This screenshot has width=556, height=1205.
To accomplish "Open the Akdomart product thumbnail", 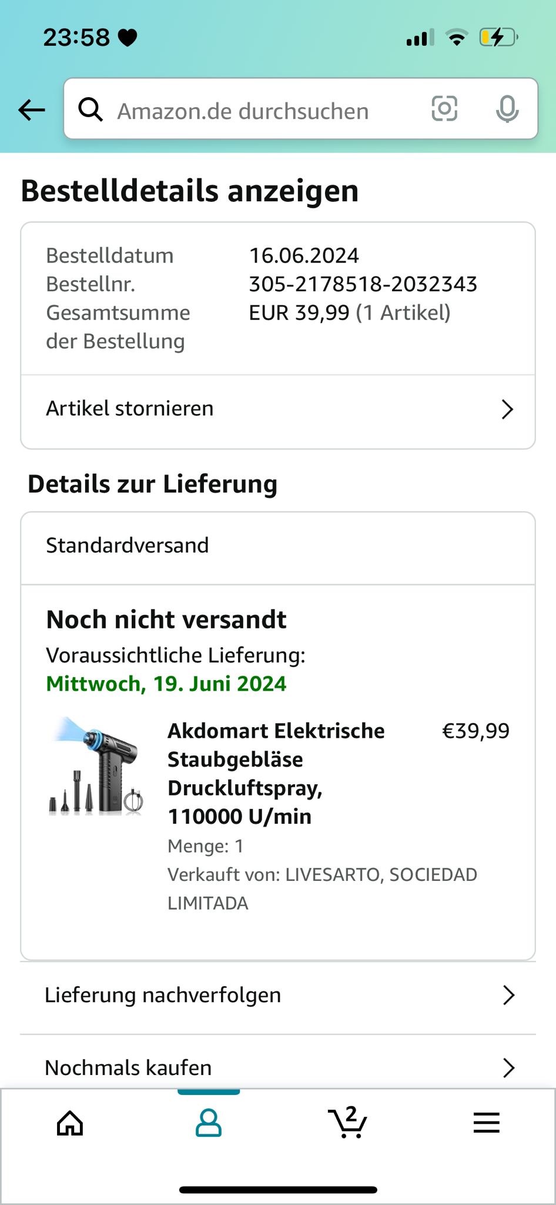I will pyautogui.click(x=96, y=765).
